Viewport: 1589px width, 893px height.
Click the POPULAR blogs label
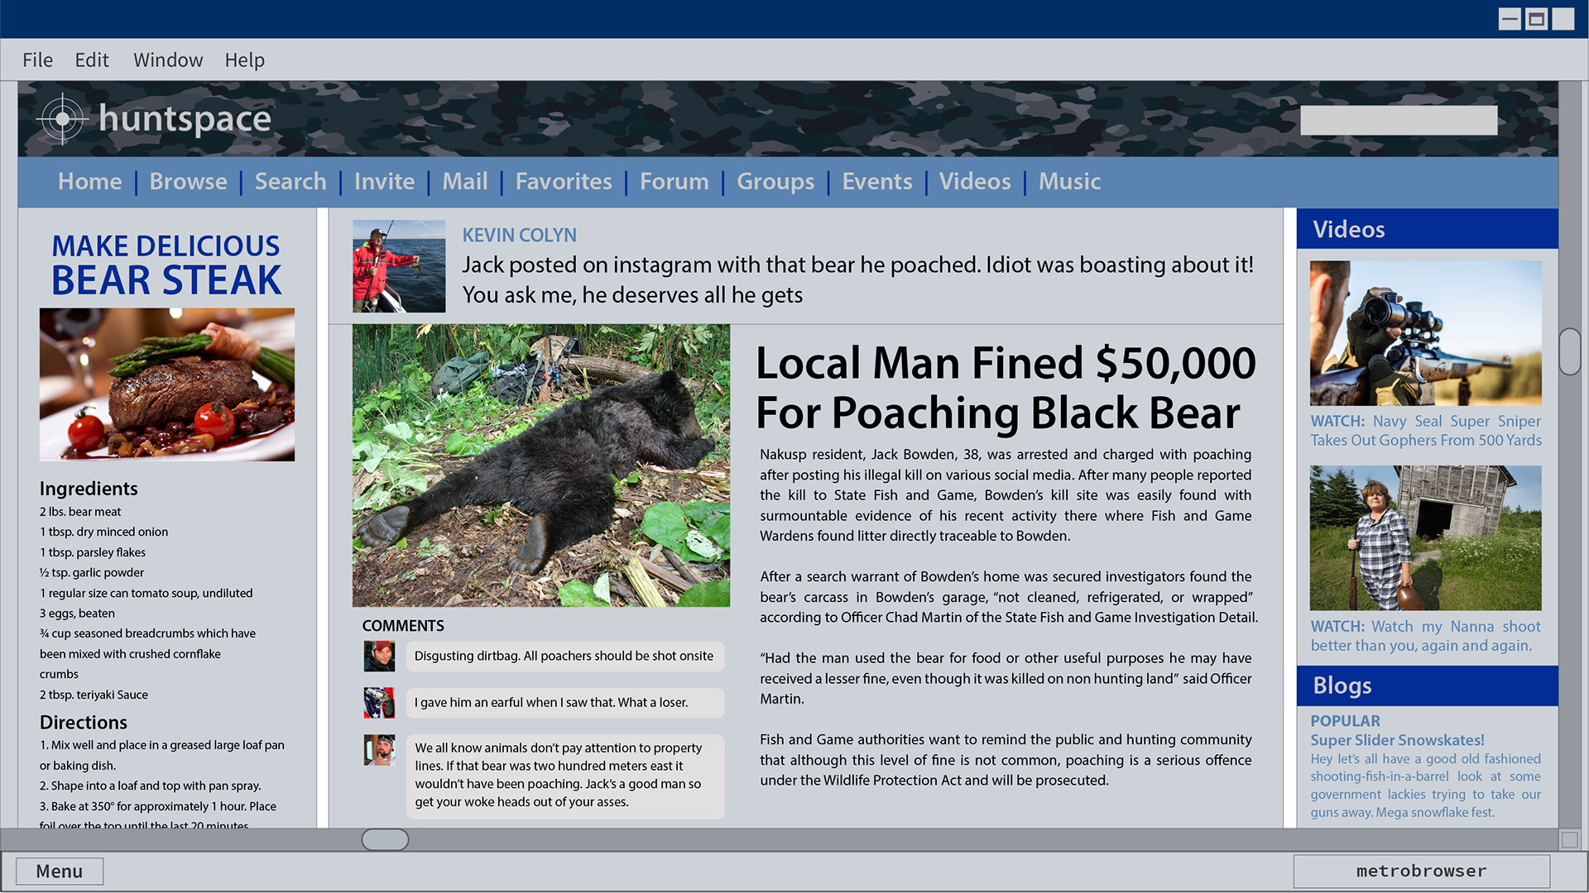tap(1345, 721)
